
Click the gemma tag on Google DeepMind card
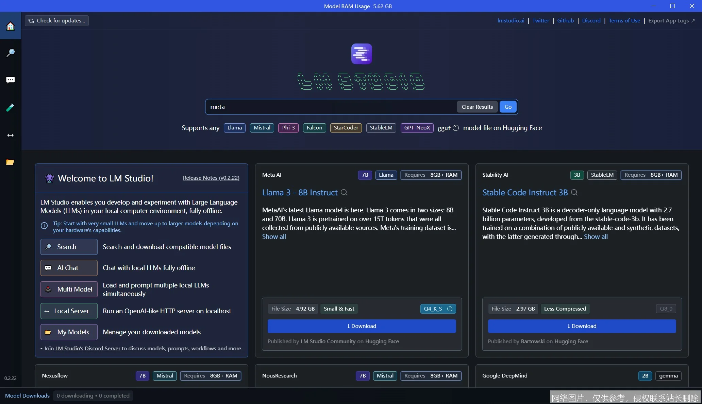pos(668,376)
